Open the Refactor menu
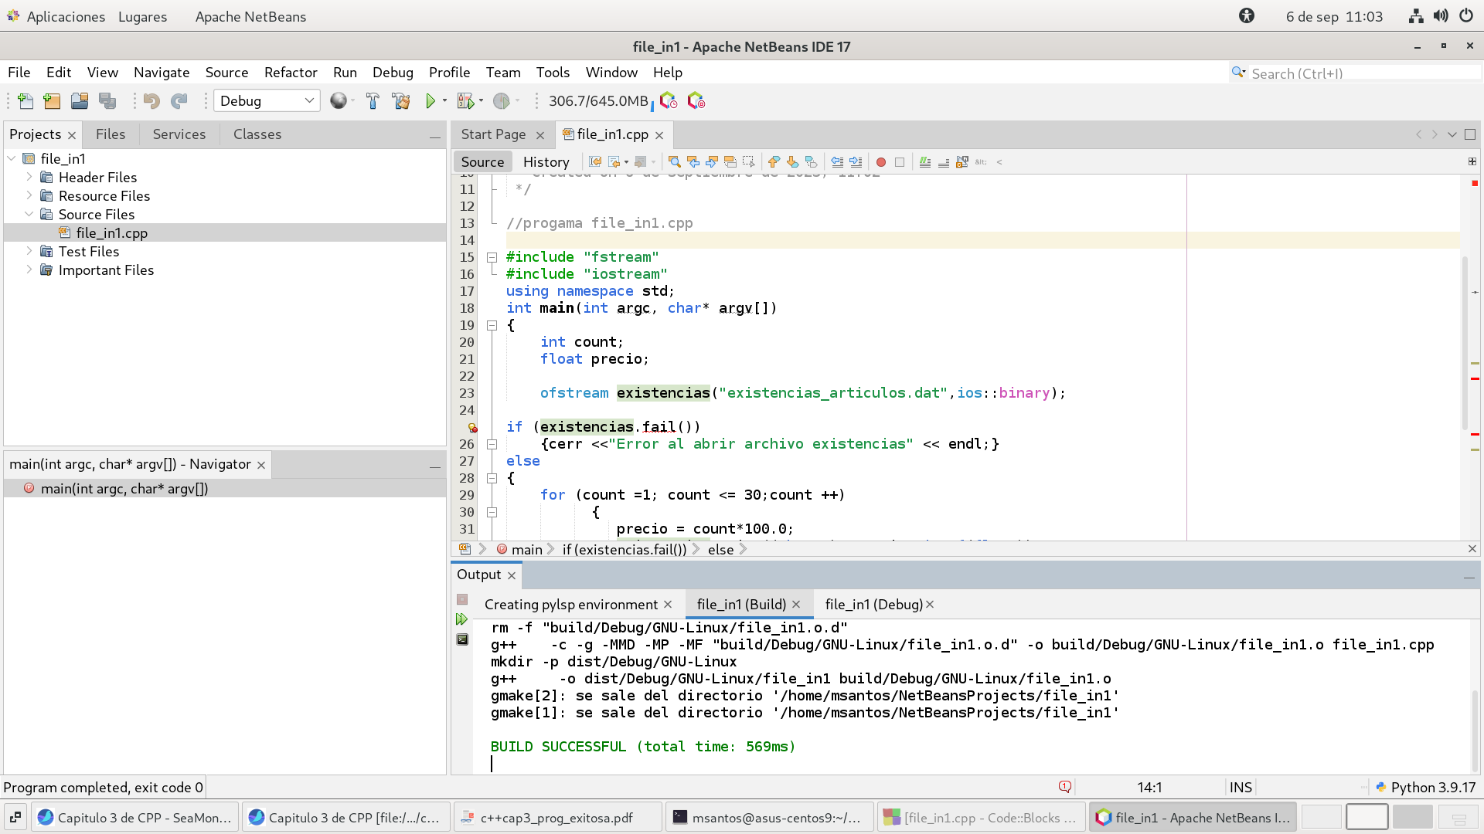Viewport: 1484px width, 834px height. coord(291,72)
